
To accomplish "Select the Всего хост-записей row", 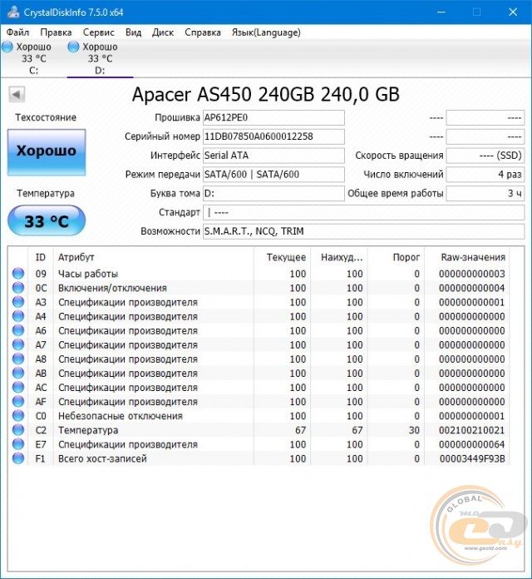I will (259, 458).
